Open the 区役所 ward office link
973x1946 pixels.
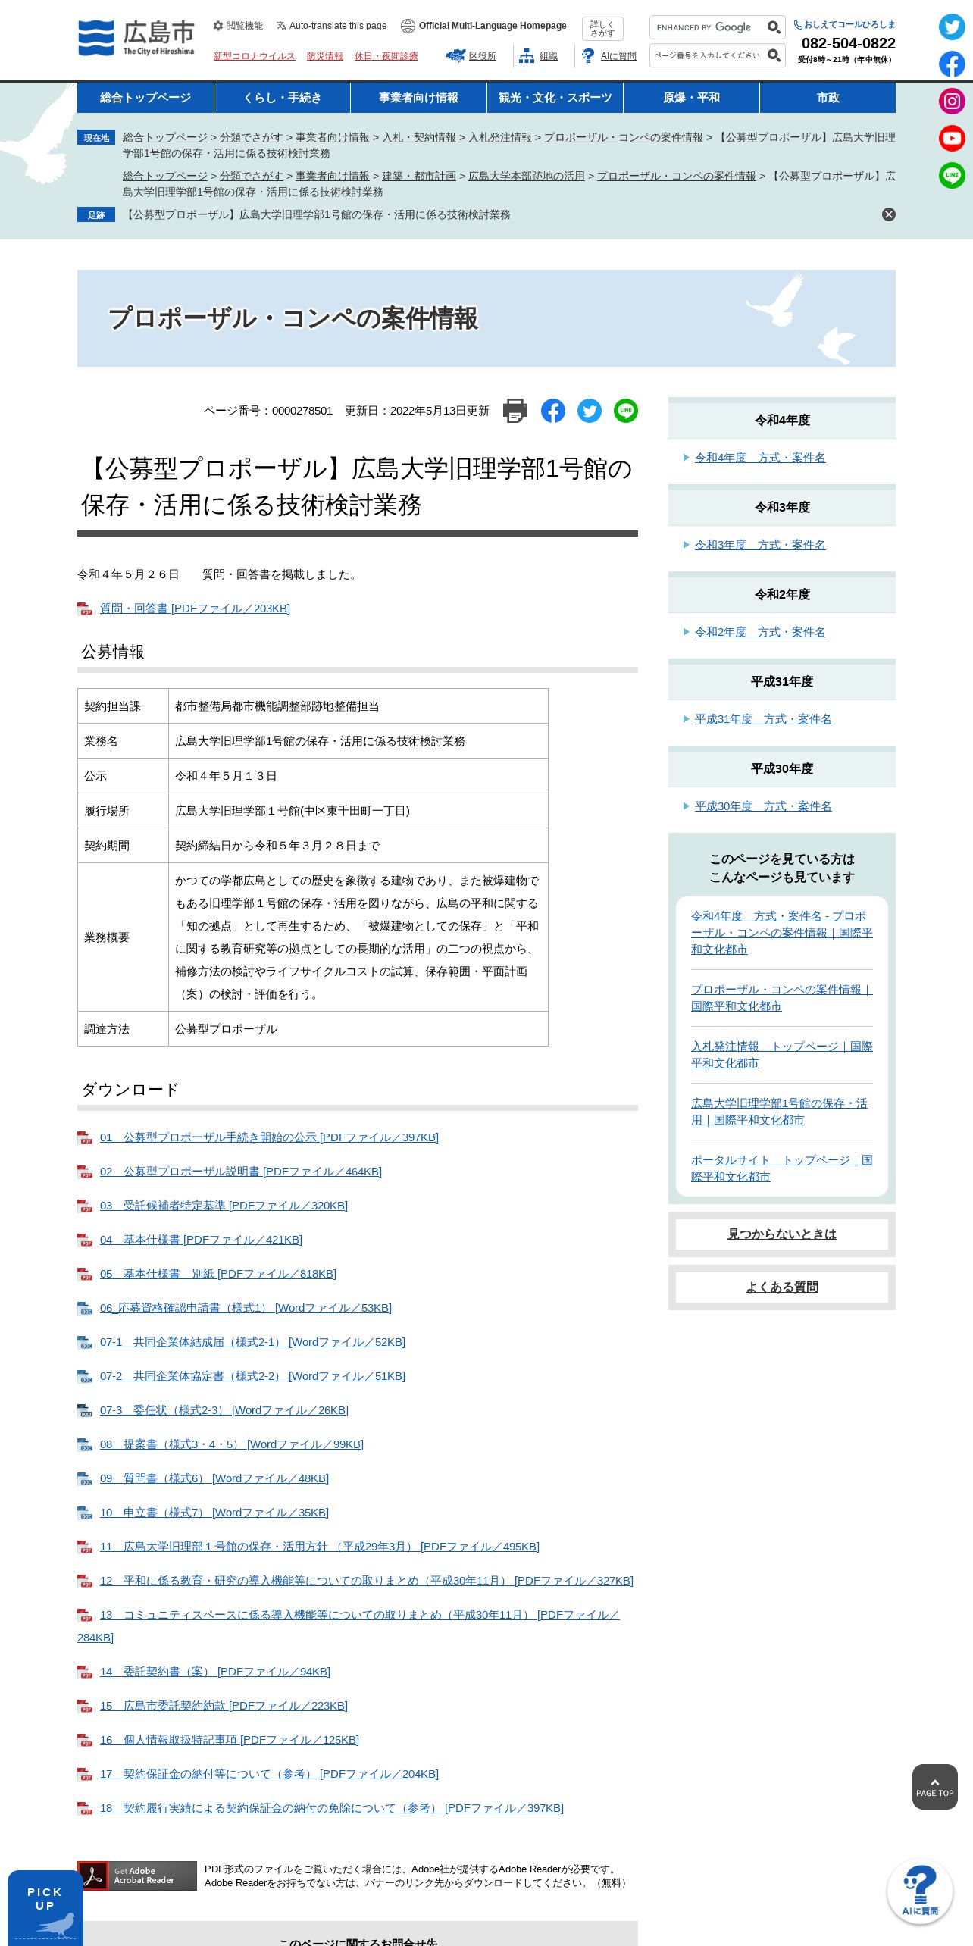click(471, 56)
